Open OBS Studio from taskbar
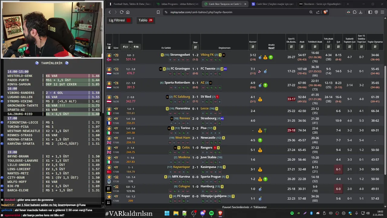 (x=193, y=213)
